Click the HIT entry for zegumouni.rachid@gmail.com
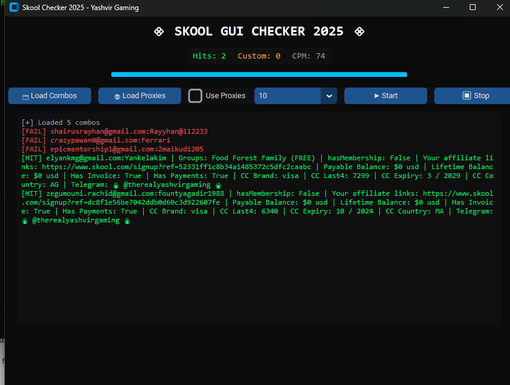Screen dimensions: 510x385 pyautogui.click(x=257, y=207)
